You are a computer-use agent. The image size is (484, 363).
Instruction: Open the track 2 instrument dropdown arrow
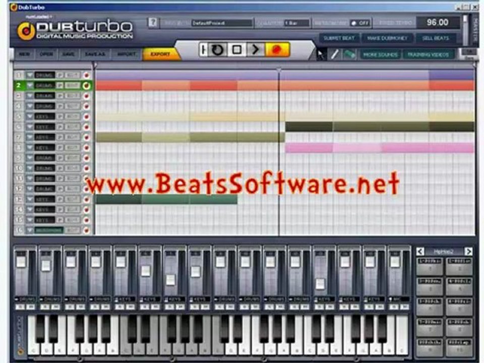tap(30, 86)
